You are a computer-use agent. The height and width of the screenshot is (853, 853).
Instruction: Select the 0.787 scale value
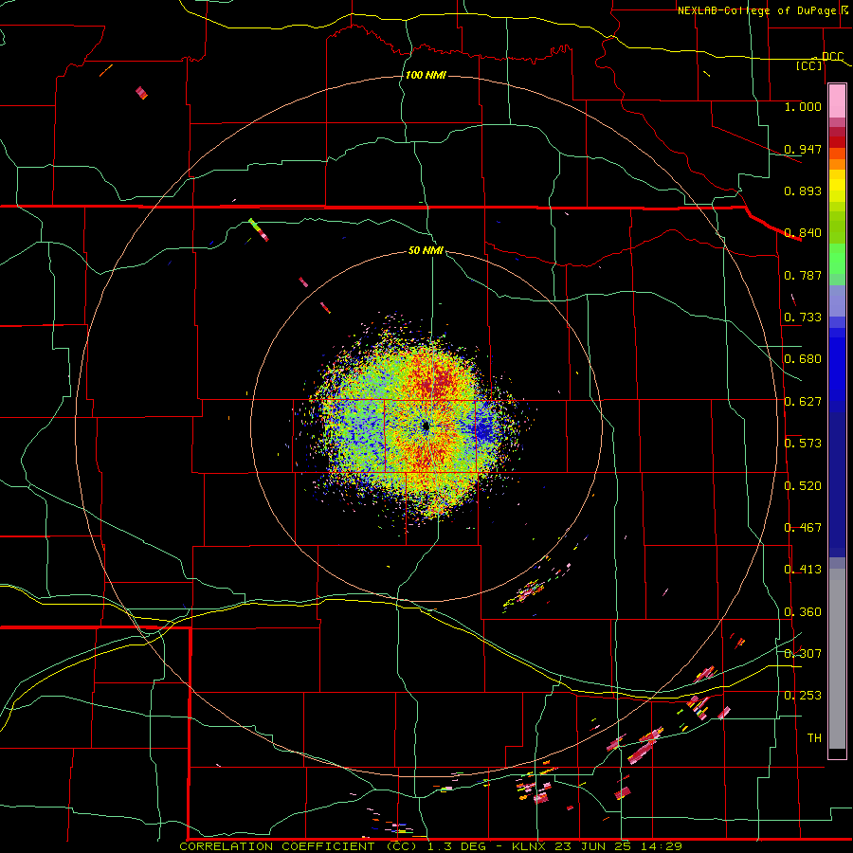pos(803,275)
